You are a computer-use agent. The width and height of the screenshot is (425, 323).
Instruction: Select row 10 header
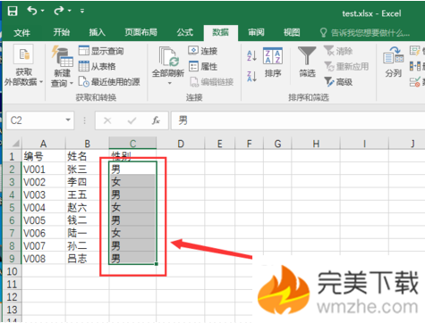pos(12,271)
